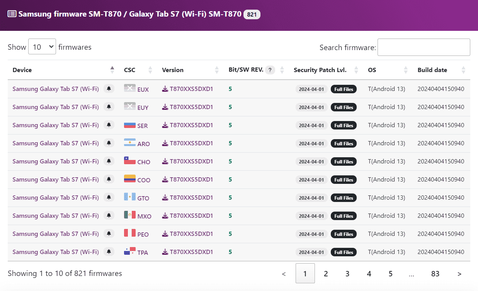478x291 pixels.
Task: Open Samsung Galaxy Tab S7 link in MXO row
Action: click(x=56, y=216)
